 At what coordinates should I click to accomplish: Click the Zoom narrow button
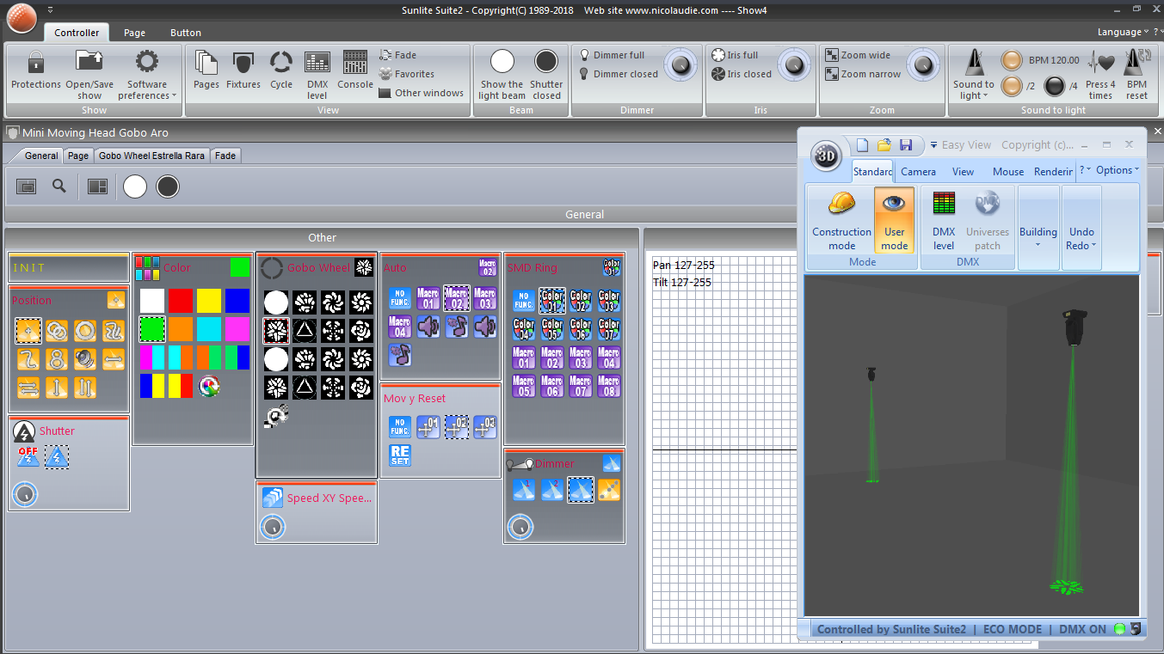[863, 74]
